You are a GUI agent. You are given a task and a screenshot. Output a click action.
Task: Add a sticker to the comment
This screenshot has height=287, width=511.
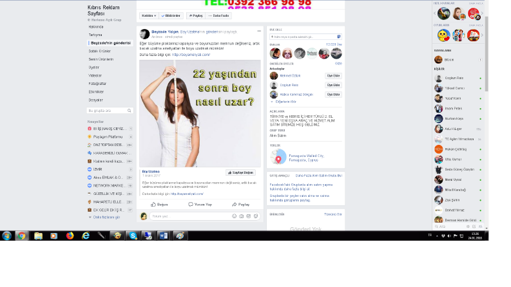pos(256,216)
